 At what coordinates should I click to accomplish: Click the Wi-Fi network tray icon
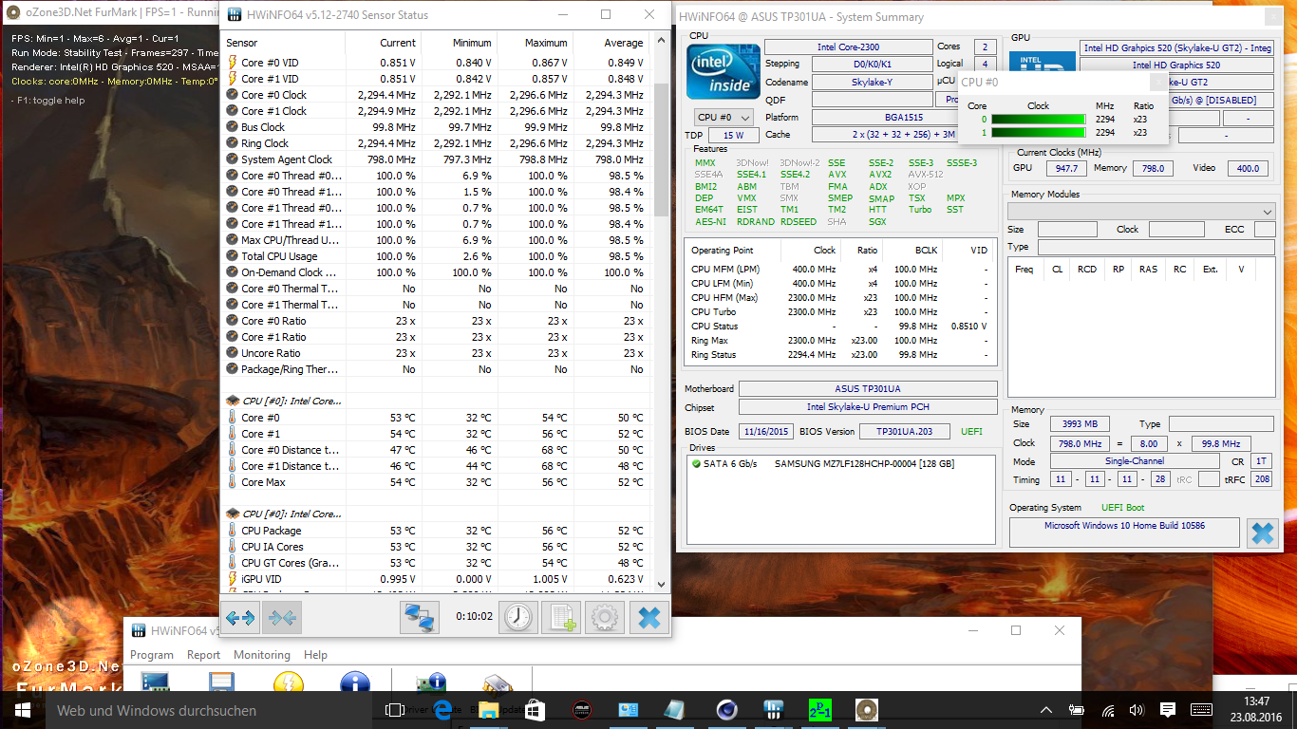pos(1107,710)
